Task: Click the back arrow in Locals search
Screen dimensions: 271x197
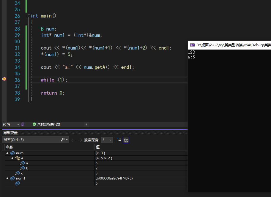Action: point(73,140)
